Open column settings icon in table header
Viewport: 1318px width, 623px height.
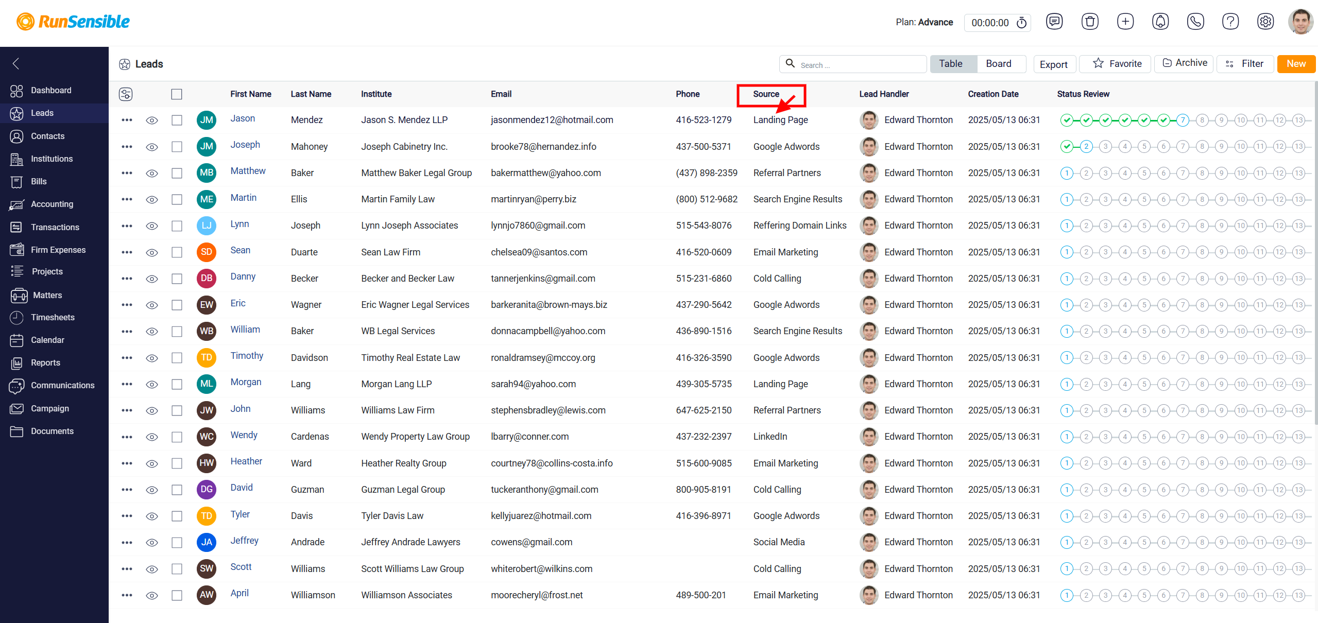pyautogui.click(x=126, y=94)
